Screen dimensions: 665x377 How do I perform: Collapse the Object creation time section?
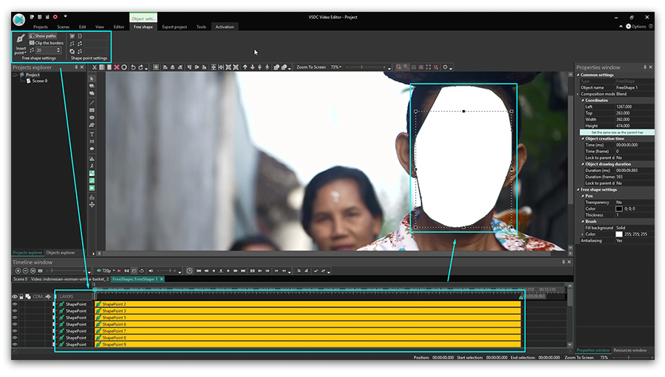tap(583, 139)
